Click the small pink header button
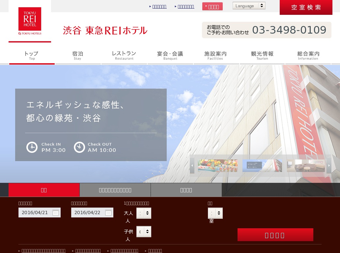 212,7
